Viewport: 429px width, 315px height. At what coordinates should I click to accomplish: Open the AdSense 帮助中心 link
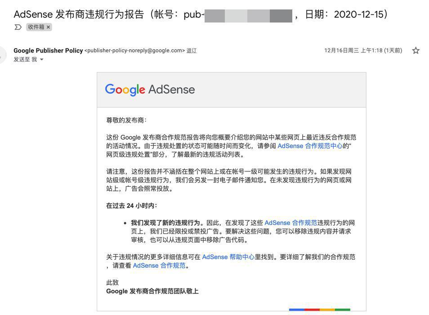[228, 257]
